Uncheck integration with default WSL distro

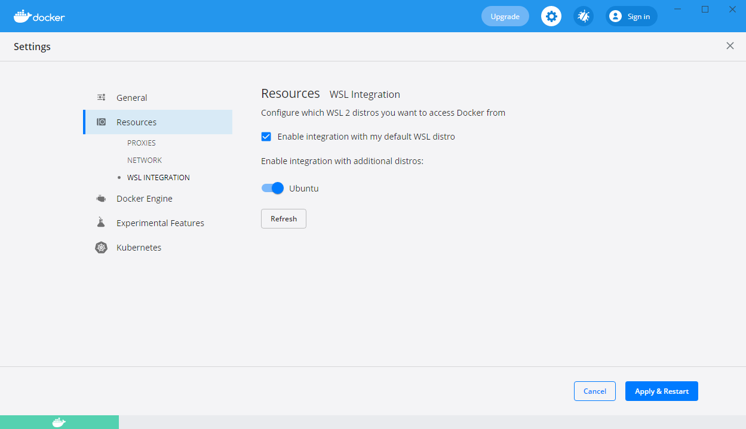[266, 137]
